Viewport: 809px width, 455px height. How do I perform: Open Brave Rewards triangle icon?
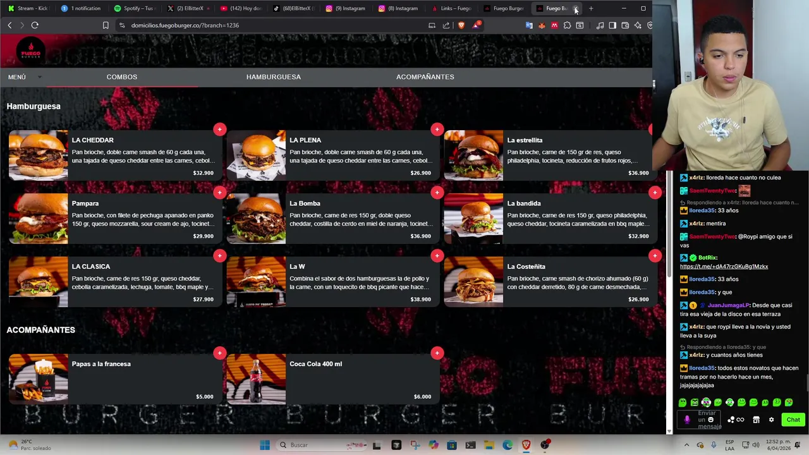(x=476, y=25)
